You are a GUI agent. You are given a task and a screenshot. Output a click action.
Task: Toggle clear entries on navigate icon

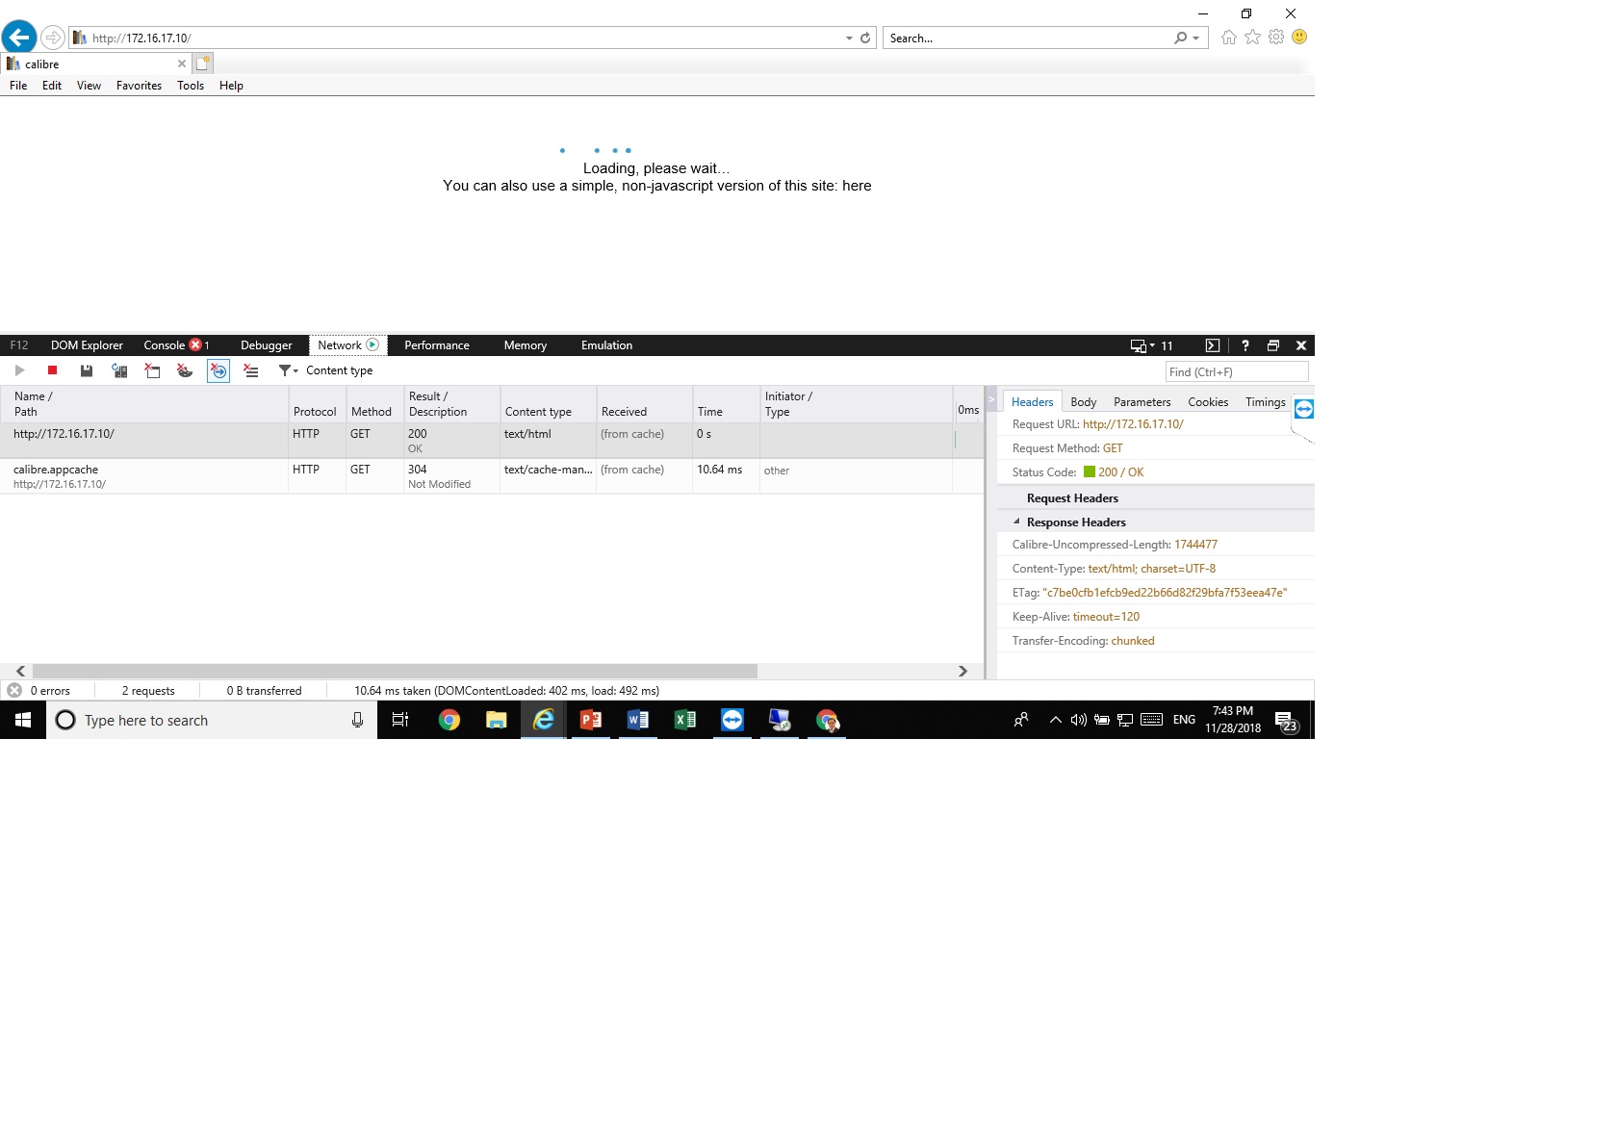[x=218, y=370]
